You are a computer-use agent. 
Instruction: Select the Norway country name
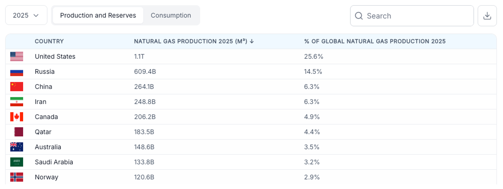pos(47,177)
